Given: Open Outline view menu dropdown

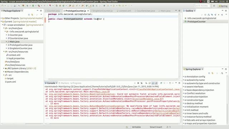Looking at the screenshot, I should (x=226, y=15).
